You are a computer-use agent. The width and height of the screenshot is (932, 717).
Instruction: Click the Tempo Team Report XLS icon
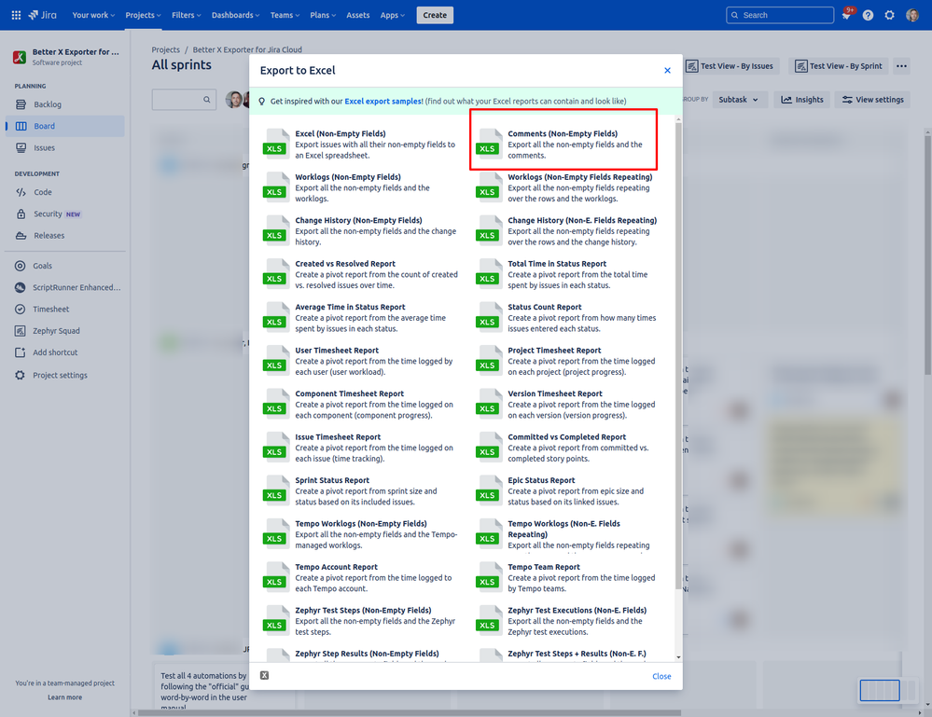coord(487,577)
